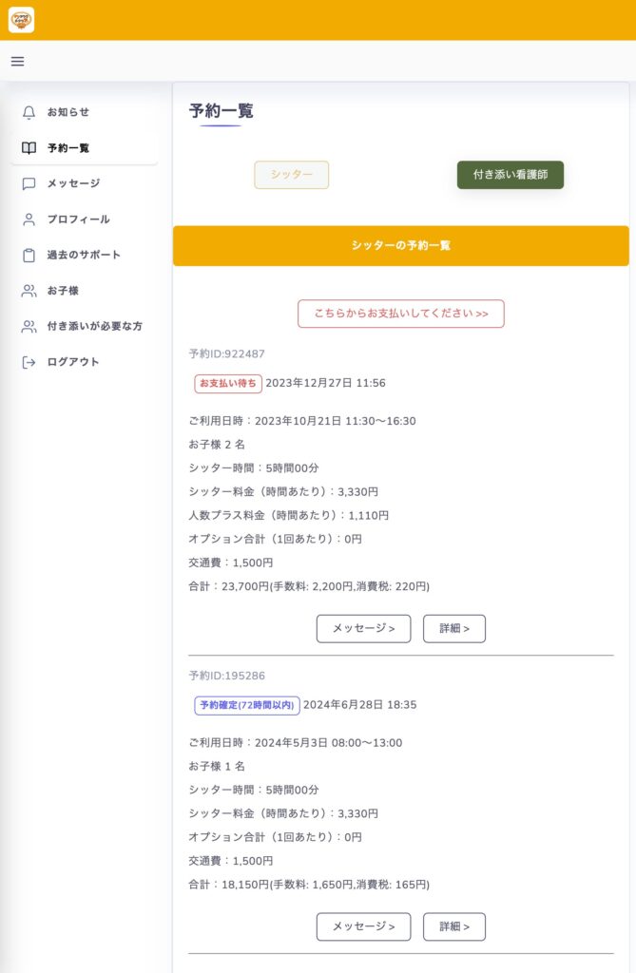This screenshot has height=973, width=636.
Task: Open 付き添いが必要な方 menu item
Action: pyautogui.click(x=84, y=327)
